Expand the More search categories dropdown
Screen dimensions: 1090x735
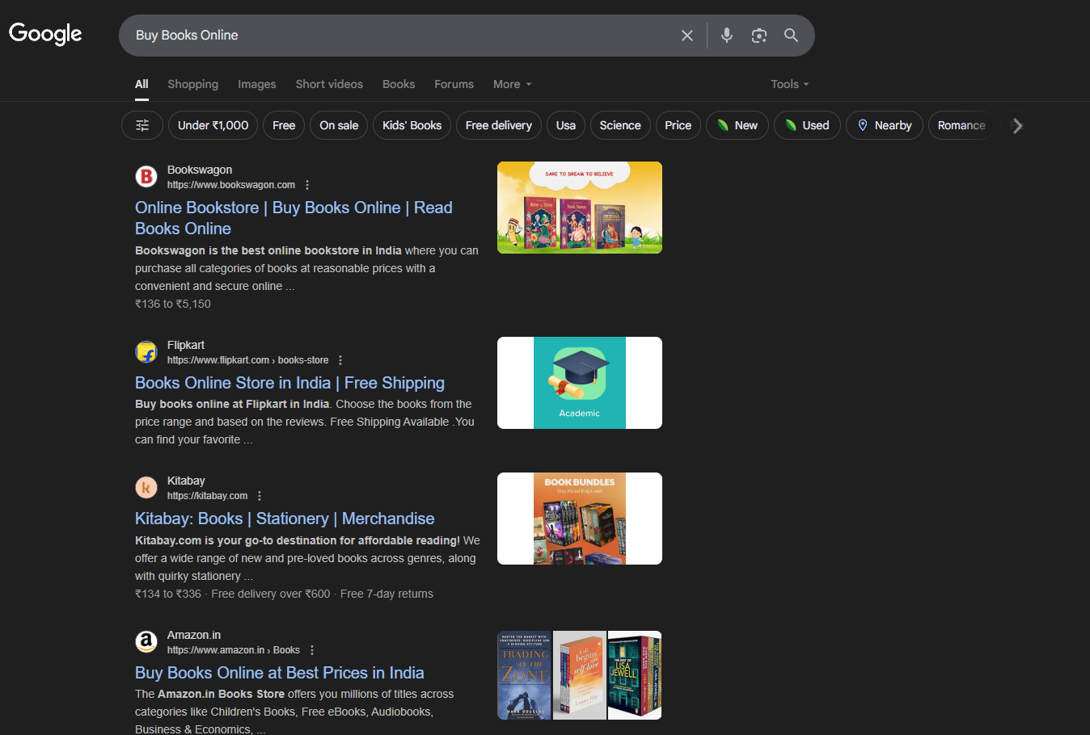(x=513, y=84)
